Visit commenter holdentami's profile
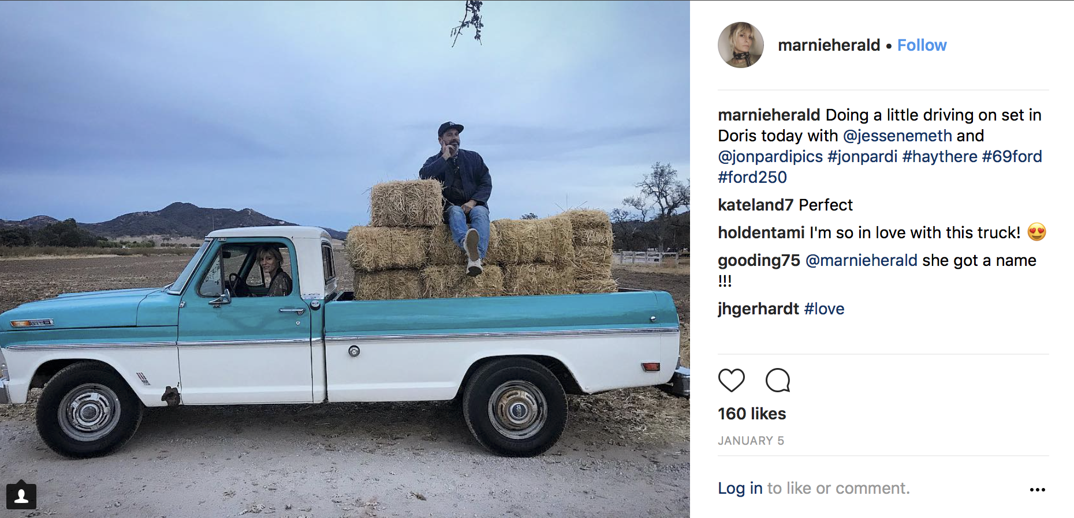1074x518 pixels. point(760,232)
